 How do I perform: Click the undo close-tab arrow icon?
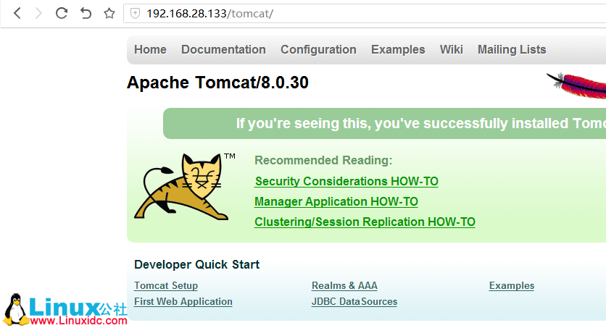(86, 14)
